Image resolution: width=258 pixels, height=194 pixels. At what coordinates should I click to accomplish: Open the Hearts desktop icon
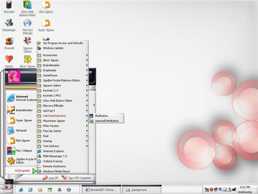coord(9,61)
